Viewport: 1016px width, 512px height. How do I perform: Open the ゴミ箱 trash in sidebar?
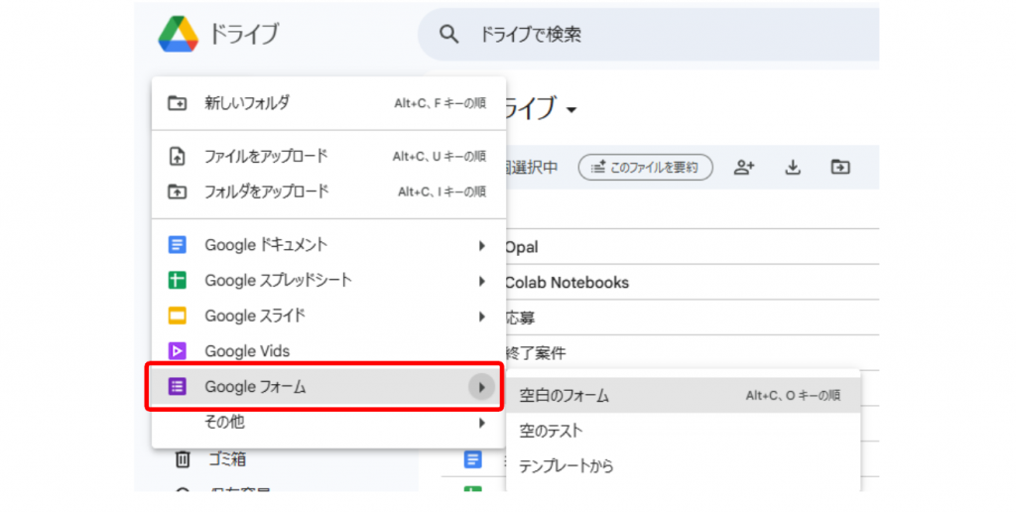[224, 459]
